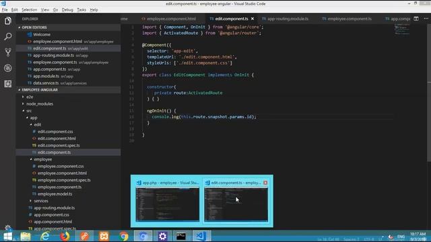Expand the e2e folder
The image size is (431, 242).
click(x=30, y=97)
